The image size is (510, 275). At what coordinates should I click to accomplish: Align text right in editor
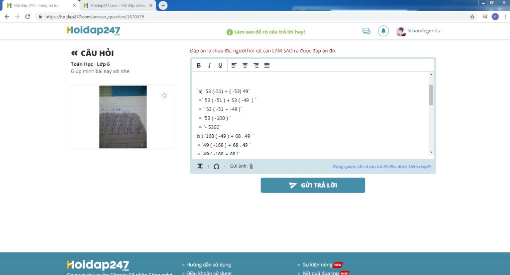[x=256, y=65]
